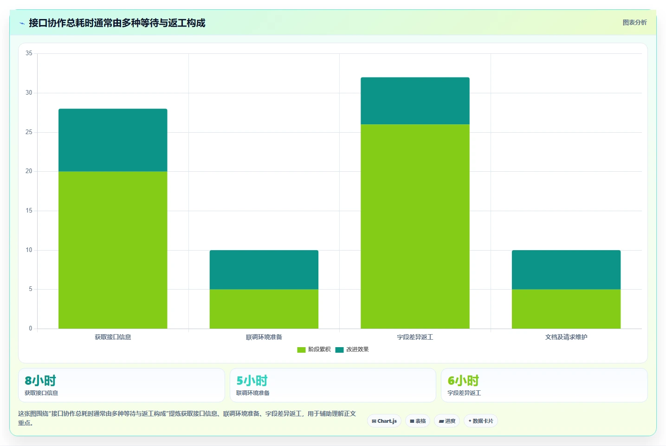This screenshot has width=666, height=446.
Task: Toggle the 改进效果 legend item
Action: pyautogui.click(x=352, y=349)
